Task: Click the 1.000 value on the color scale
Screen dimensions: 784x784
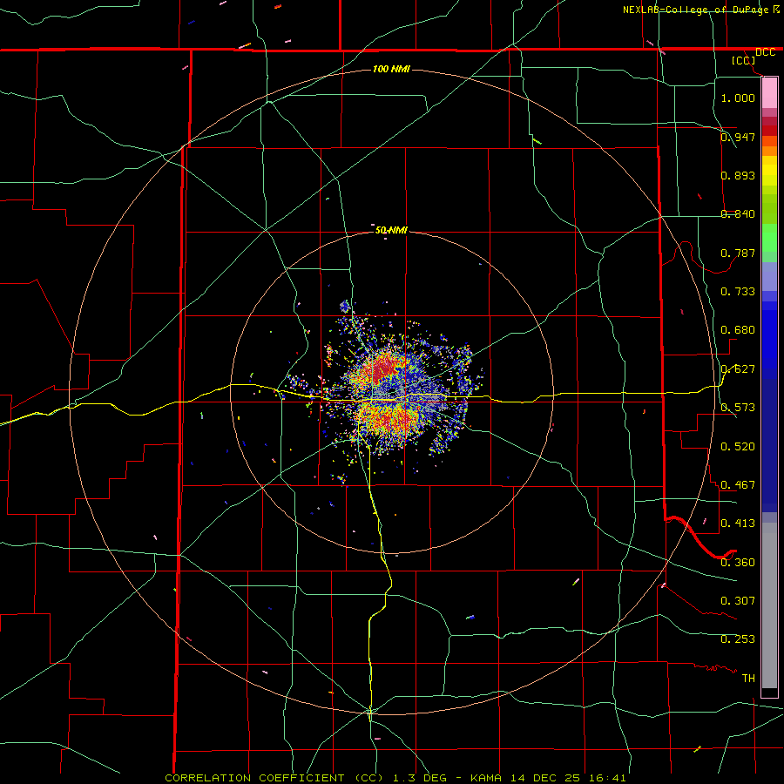Action: point(738,98)
